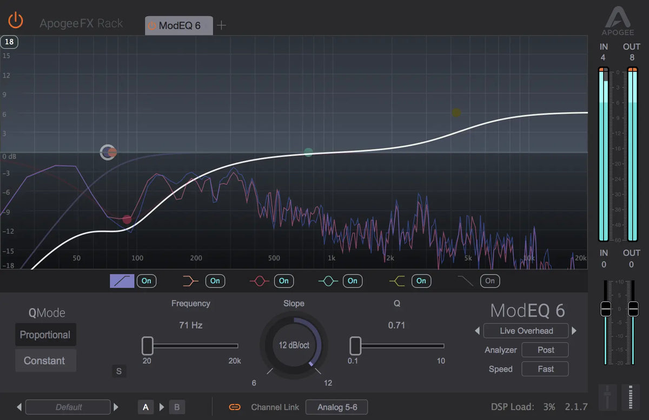
Task: Enable the low-pass band's On toggle
Action: 489,281
